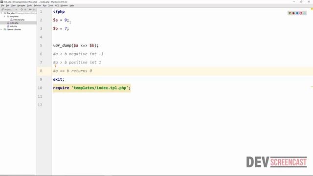Viewport: 313px width, 176px height.
Task: Open the Tools menu
Action: point(51,5)
